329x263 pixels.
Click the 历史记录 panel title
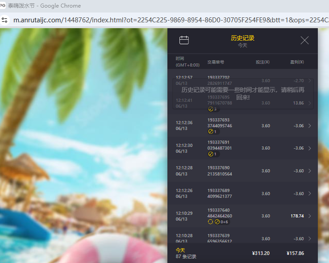(x=242, y=38)
